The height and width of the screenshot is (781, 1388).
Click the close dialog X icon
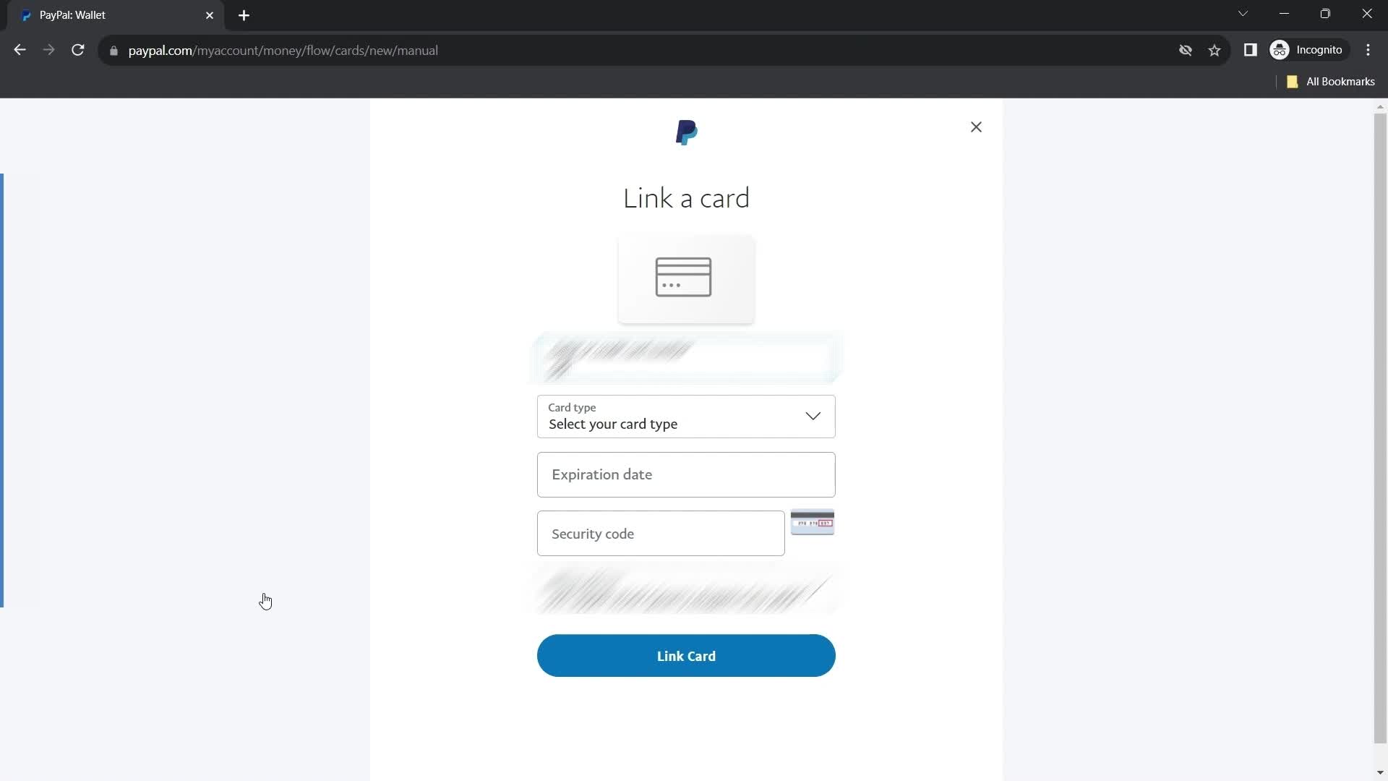(976, 126)
